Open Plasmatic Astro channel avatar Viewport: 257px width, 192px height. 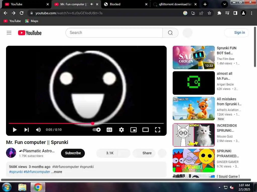point(11,153)
